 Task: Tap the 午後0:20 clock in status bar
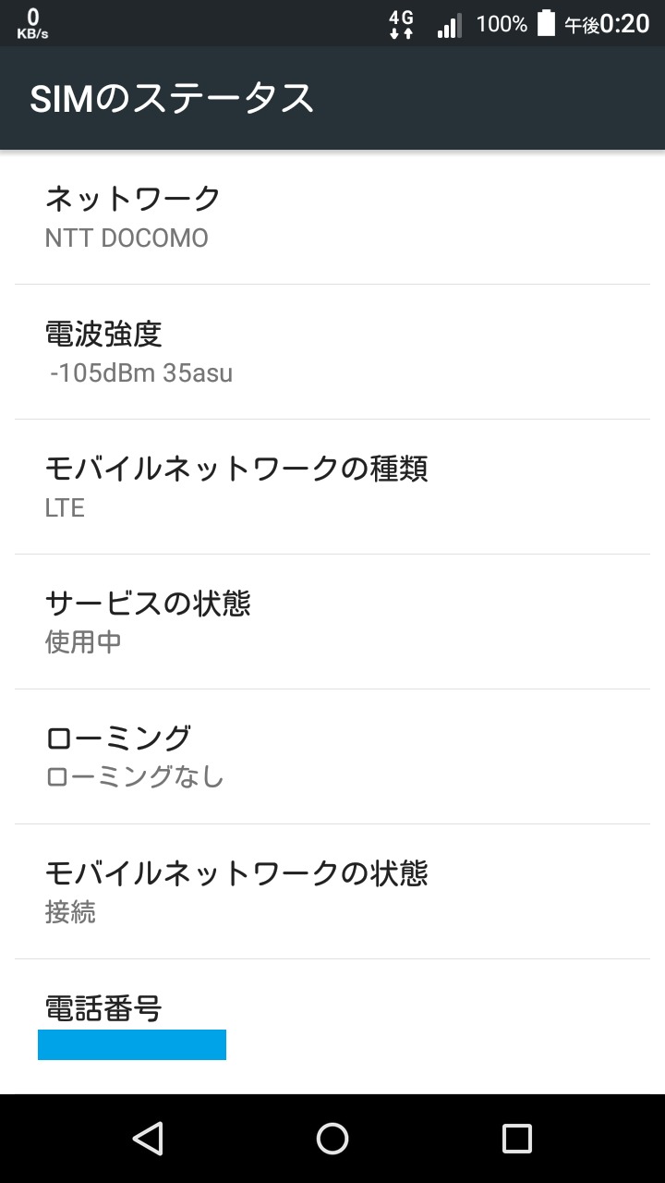pyautogui.click(x=607, y=24)
